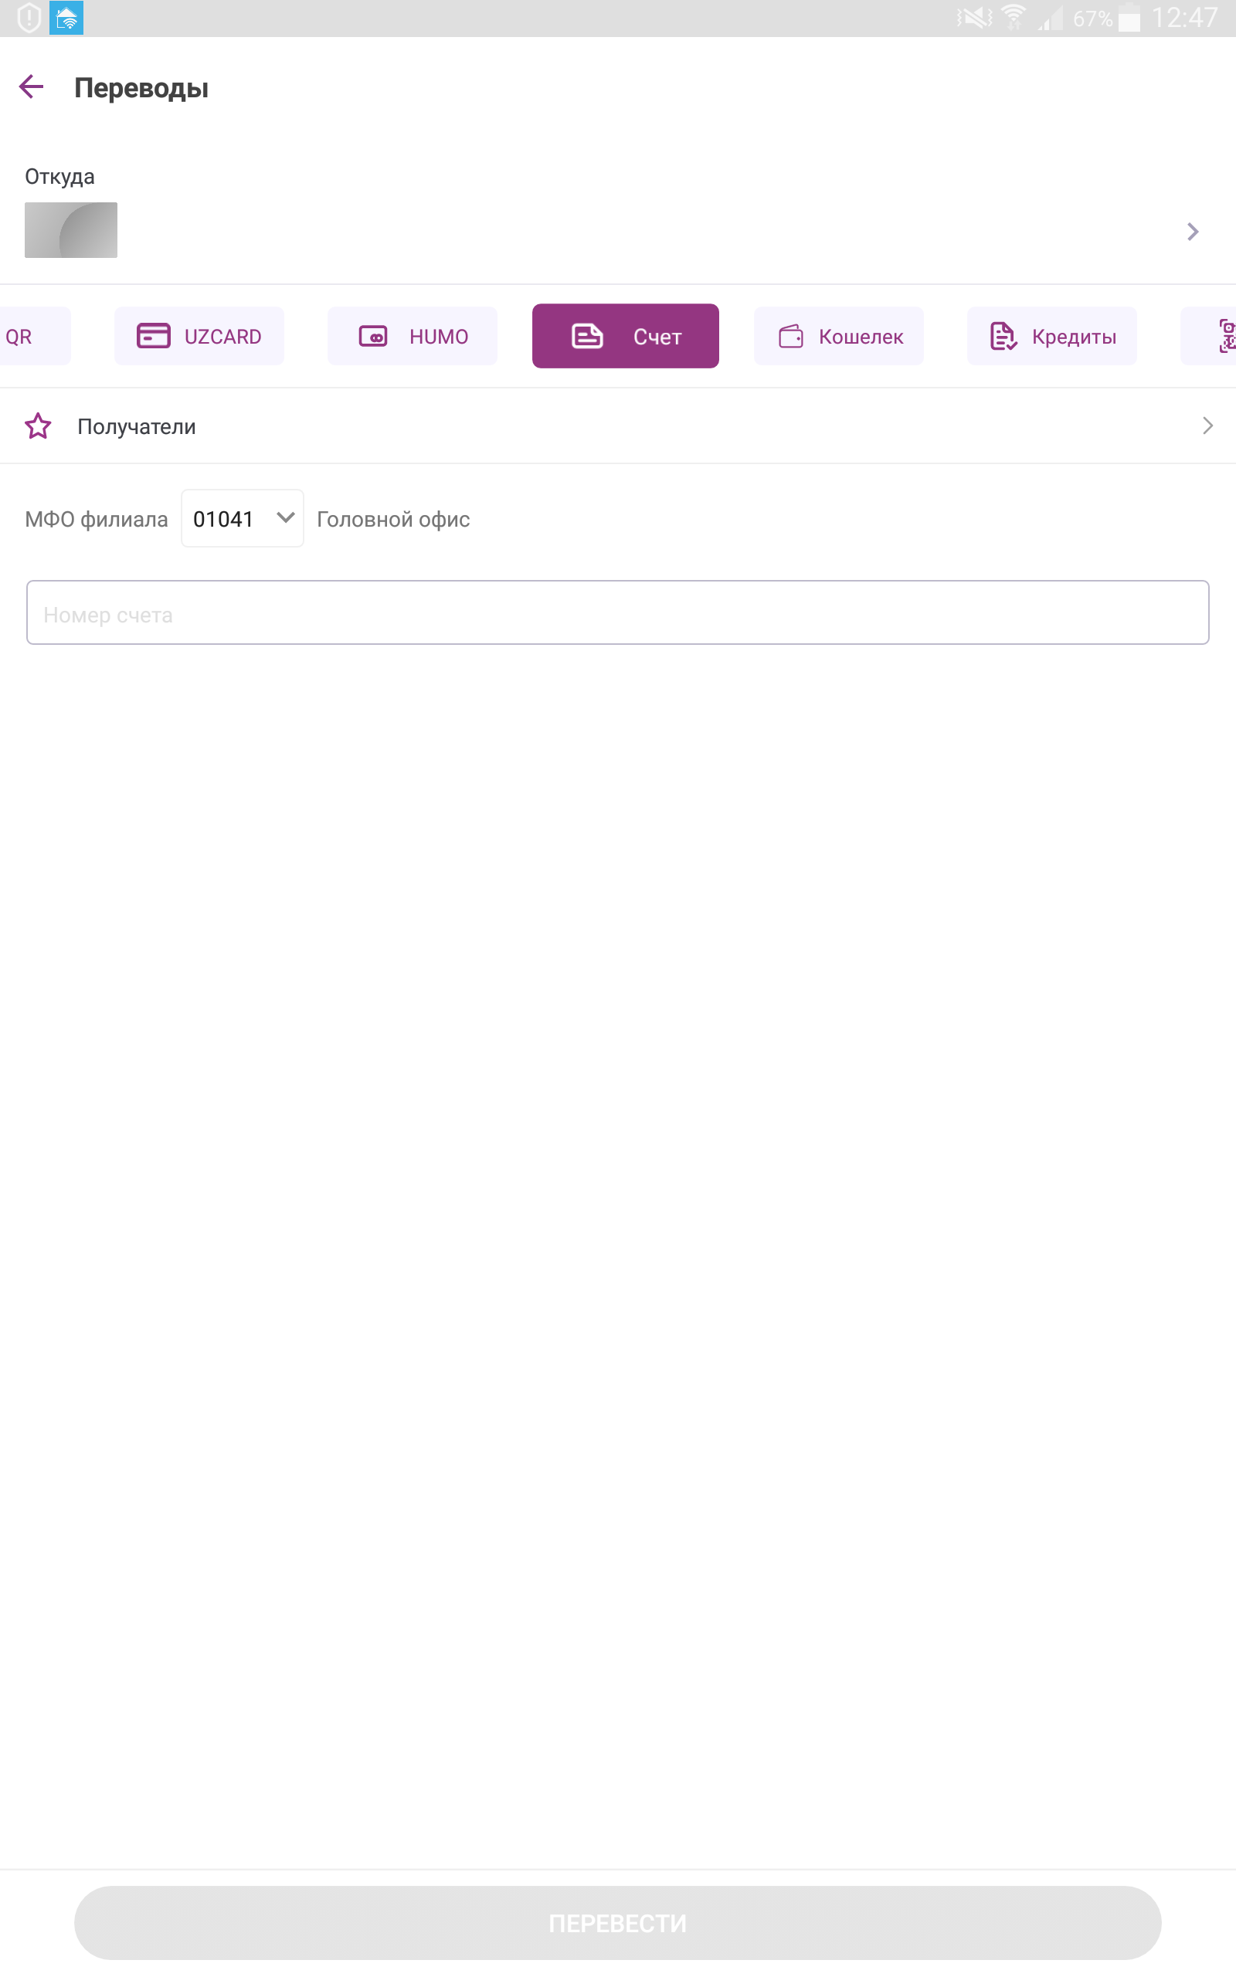This screenshot has height=1977, width=1236.
Task: Tap the Счет document icon
Action: pyautogui.click(x=587, y=336)
